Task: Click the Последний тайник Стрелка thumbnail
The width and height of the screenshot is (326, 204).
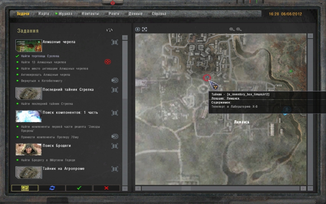Action: (29, 93)
